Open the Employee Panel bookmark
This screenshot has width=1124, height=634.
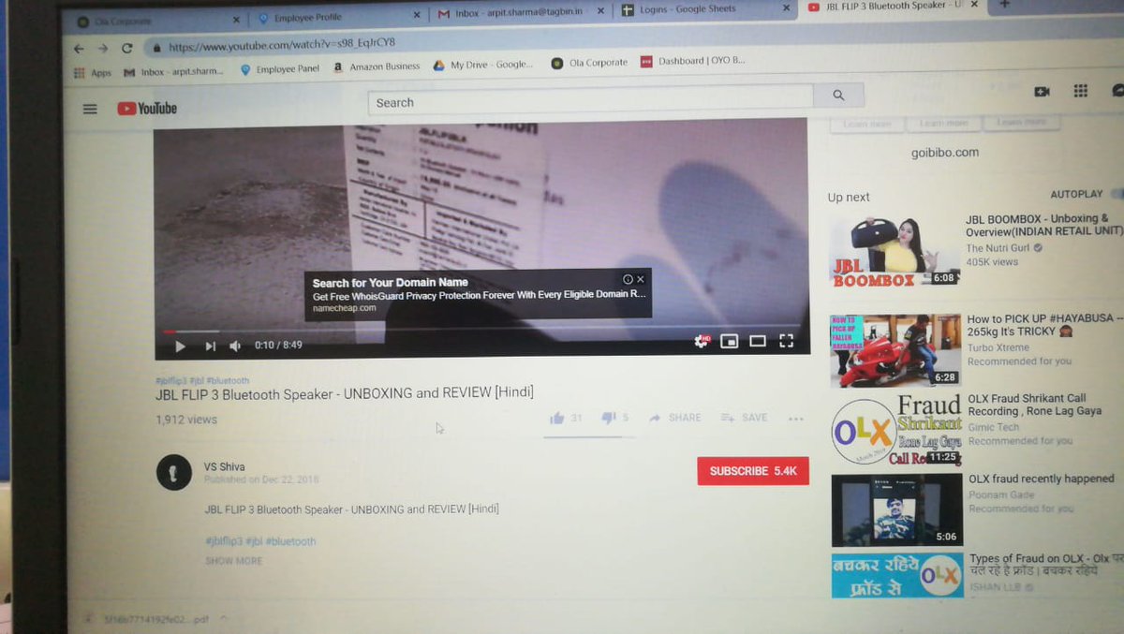pos(280,69)
